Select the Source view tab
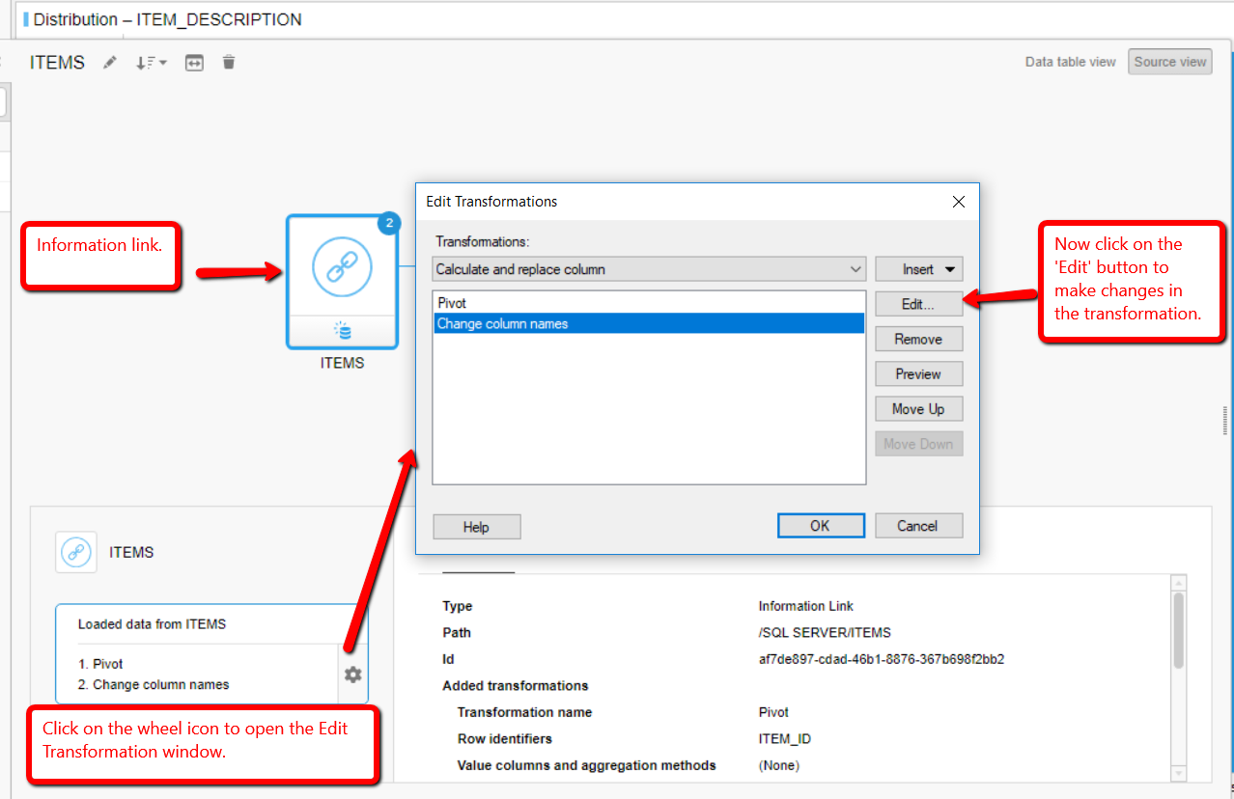This screenshot has width=1234, height=799. (x=1169, y=61)
